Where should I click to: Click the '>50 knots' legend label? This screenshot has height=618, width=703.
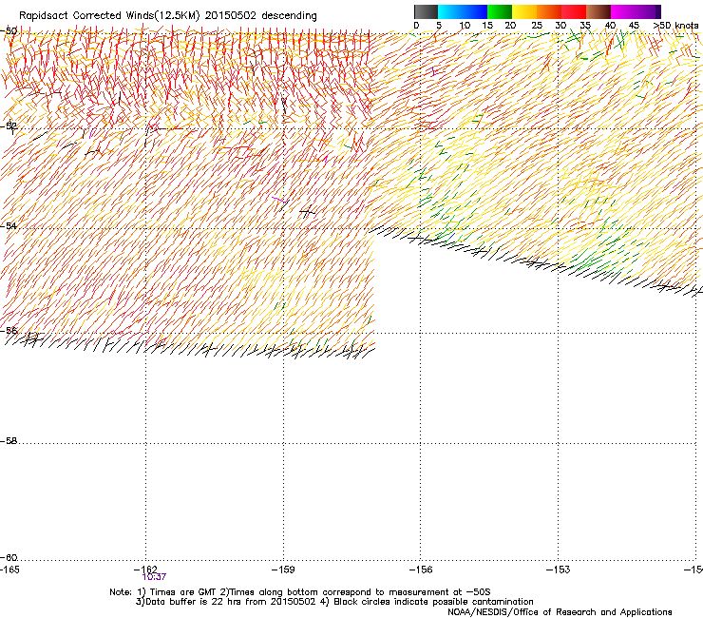coord(675,26)
